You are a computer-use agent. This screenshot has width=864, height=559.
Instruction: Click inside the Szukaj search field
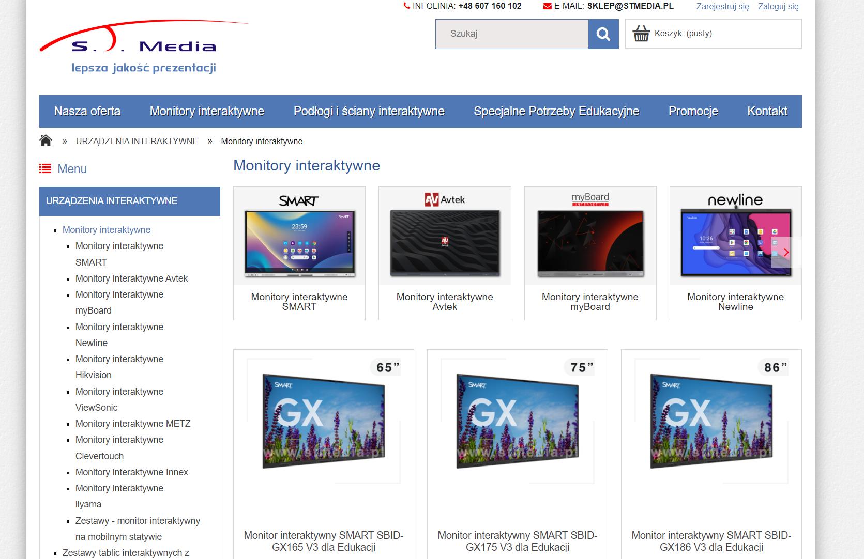[511, 34]
